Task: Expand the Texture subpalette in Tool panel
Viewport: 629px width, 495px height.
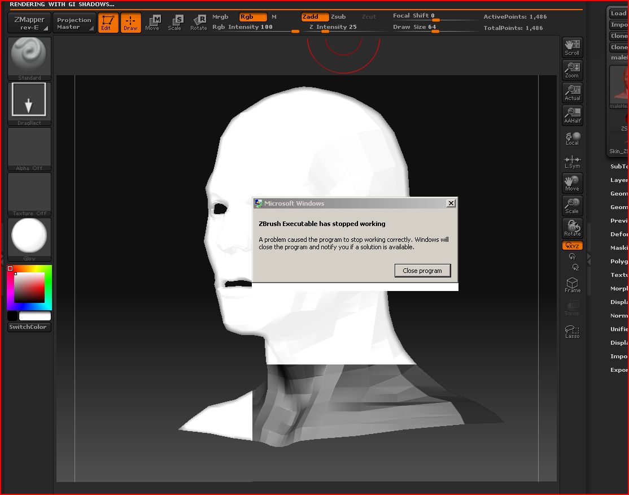Action: pos(619,275)
